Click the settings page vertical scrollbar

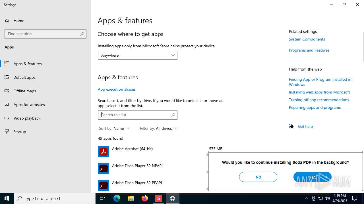pos(363,47)
